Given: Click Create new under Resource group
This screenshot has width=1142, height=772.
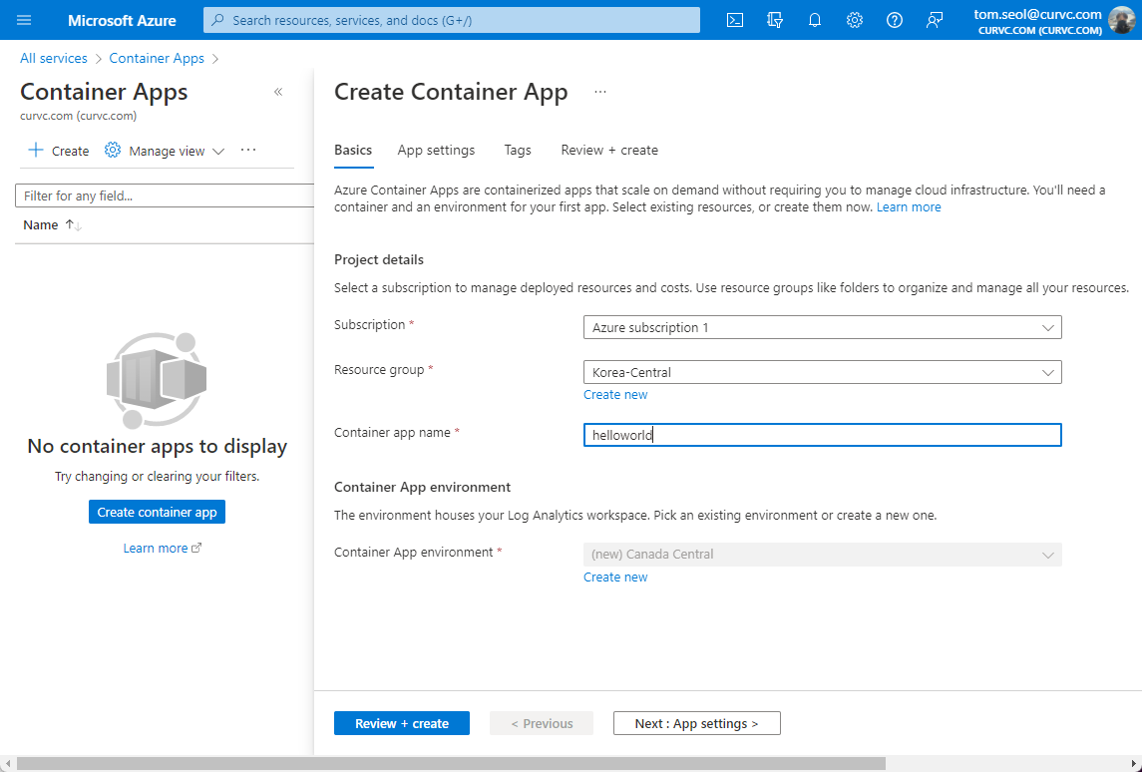Looking at the screenshot, I should [x=615, y=395].
